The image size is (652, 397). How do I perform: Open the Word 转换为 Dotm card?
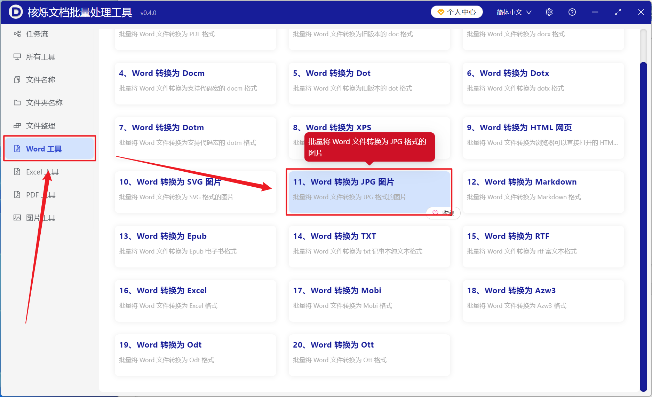pyautogui.click(x=195, y=138)
